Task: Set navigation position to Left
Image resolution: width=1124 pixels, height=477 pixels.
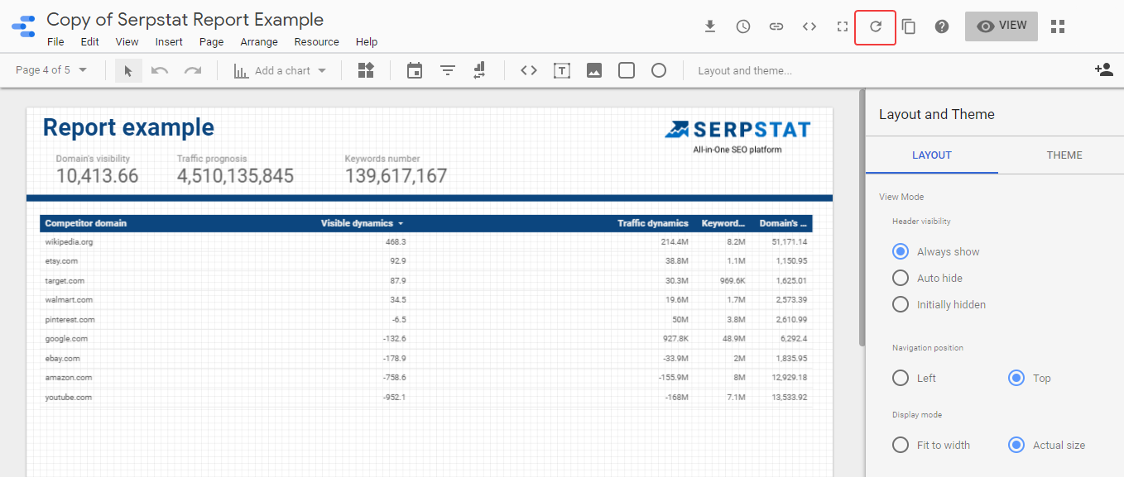Action: pyautogui.click(x=901, y=378)
